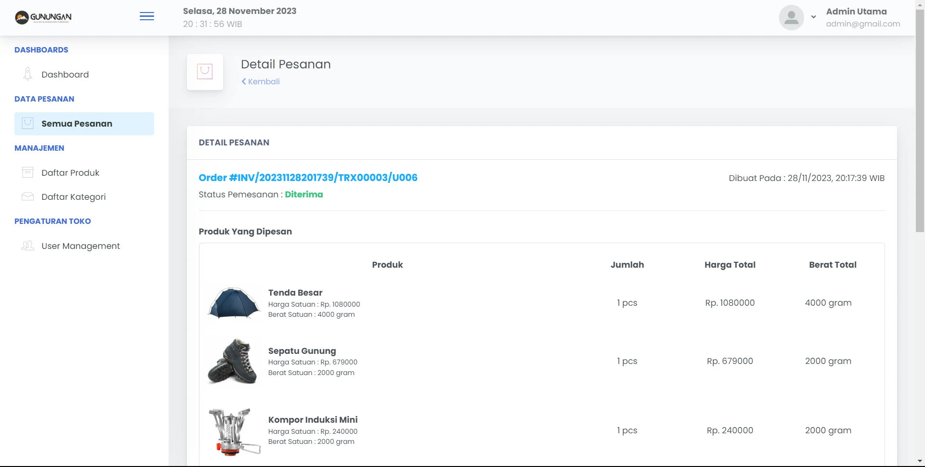Expand the user profile dropdown arrow
The image size is (925, 467).
[x=814, y=17]
